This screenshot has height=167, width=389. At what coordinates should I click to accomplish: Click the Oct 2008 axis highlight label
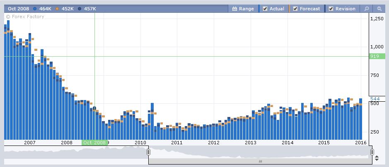94,143
